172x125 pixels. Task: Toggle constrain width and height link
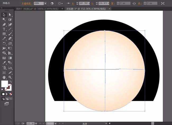click(x=134, y=3)
